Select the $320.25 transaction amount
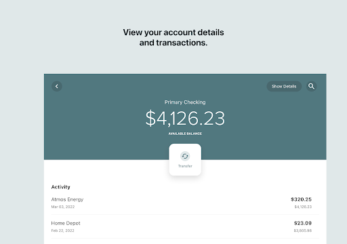This screenshot has width=347, height=244. pyautogui.click(x=301, y=199)
